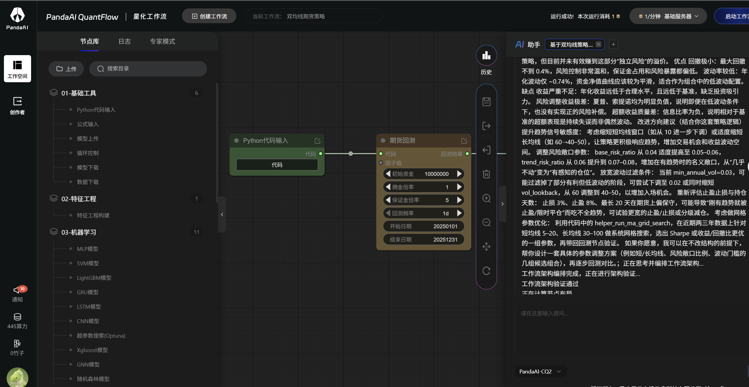This screenshot has height=387, width=749.
Task: Collapse the left node library panel arrow
Action: pos(222,214)
